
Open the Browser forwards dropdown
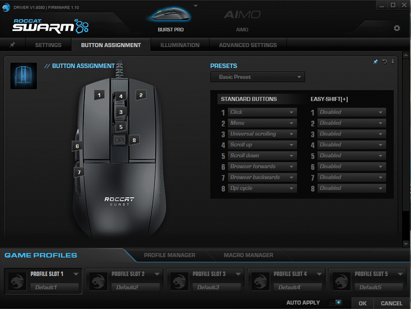coord(262,166)
